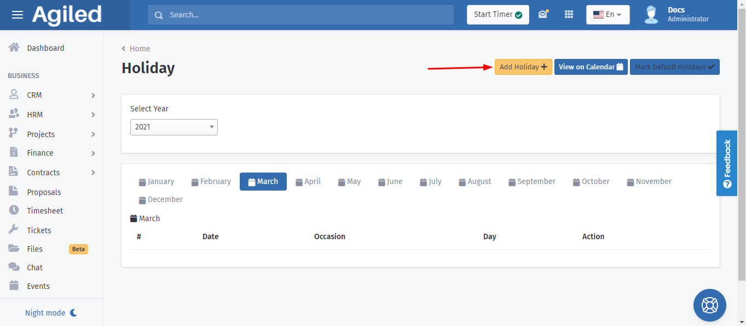This screenshot has width=746, height=326.
Task: Click View on Calendar button
Action: point(591,67)
